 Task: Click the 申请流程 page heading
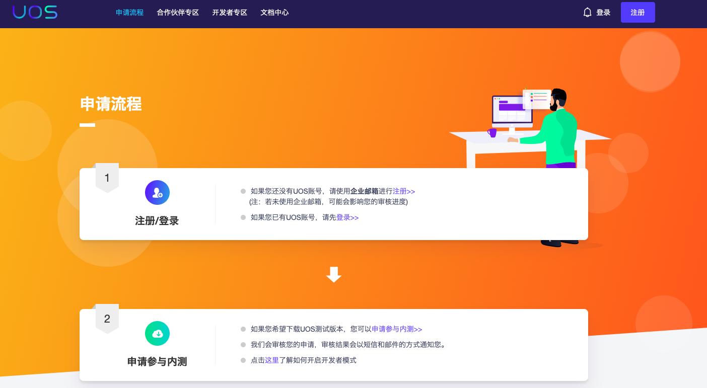click(111, 104)
